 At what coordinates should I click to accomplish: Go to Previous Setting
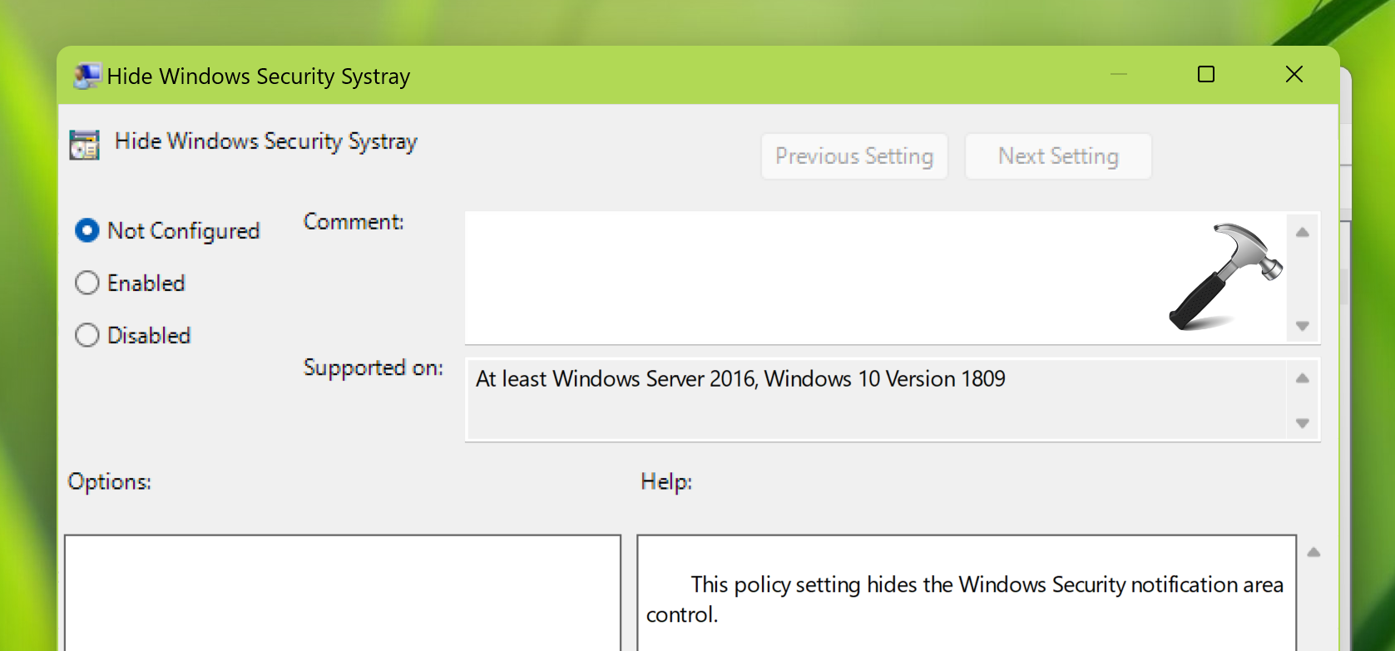pos(854,156)
